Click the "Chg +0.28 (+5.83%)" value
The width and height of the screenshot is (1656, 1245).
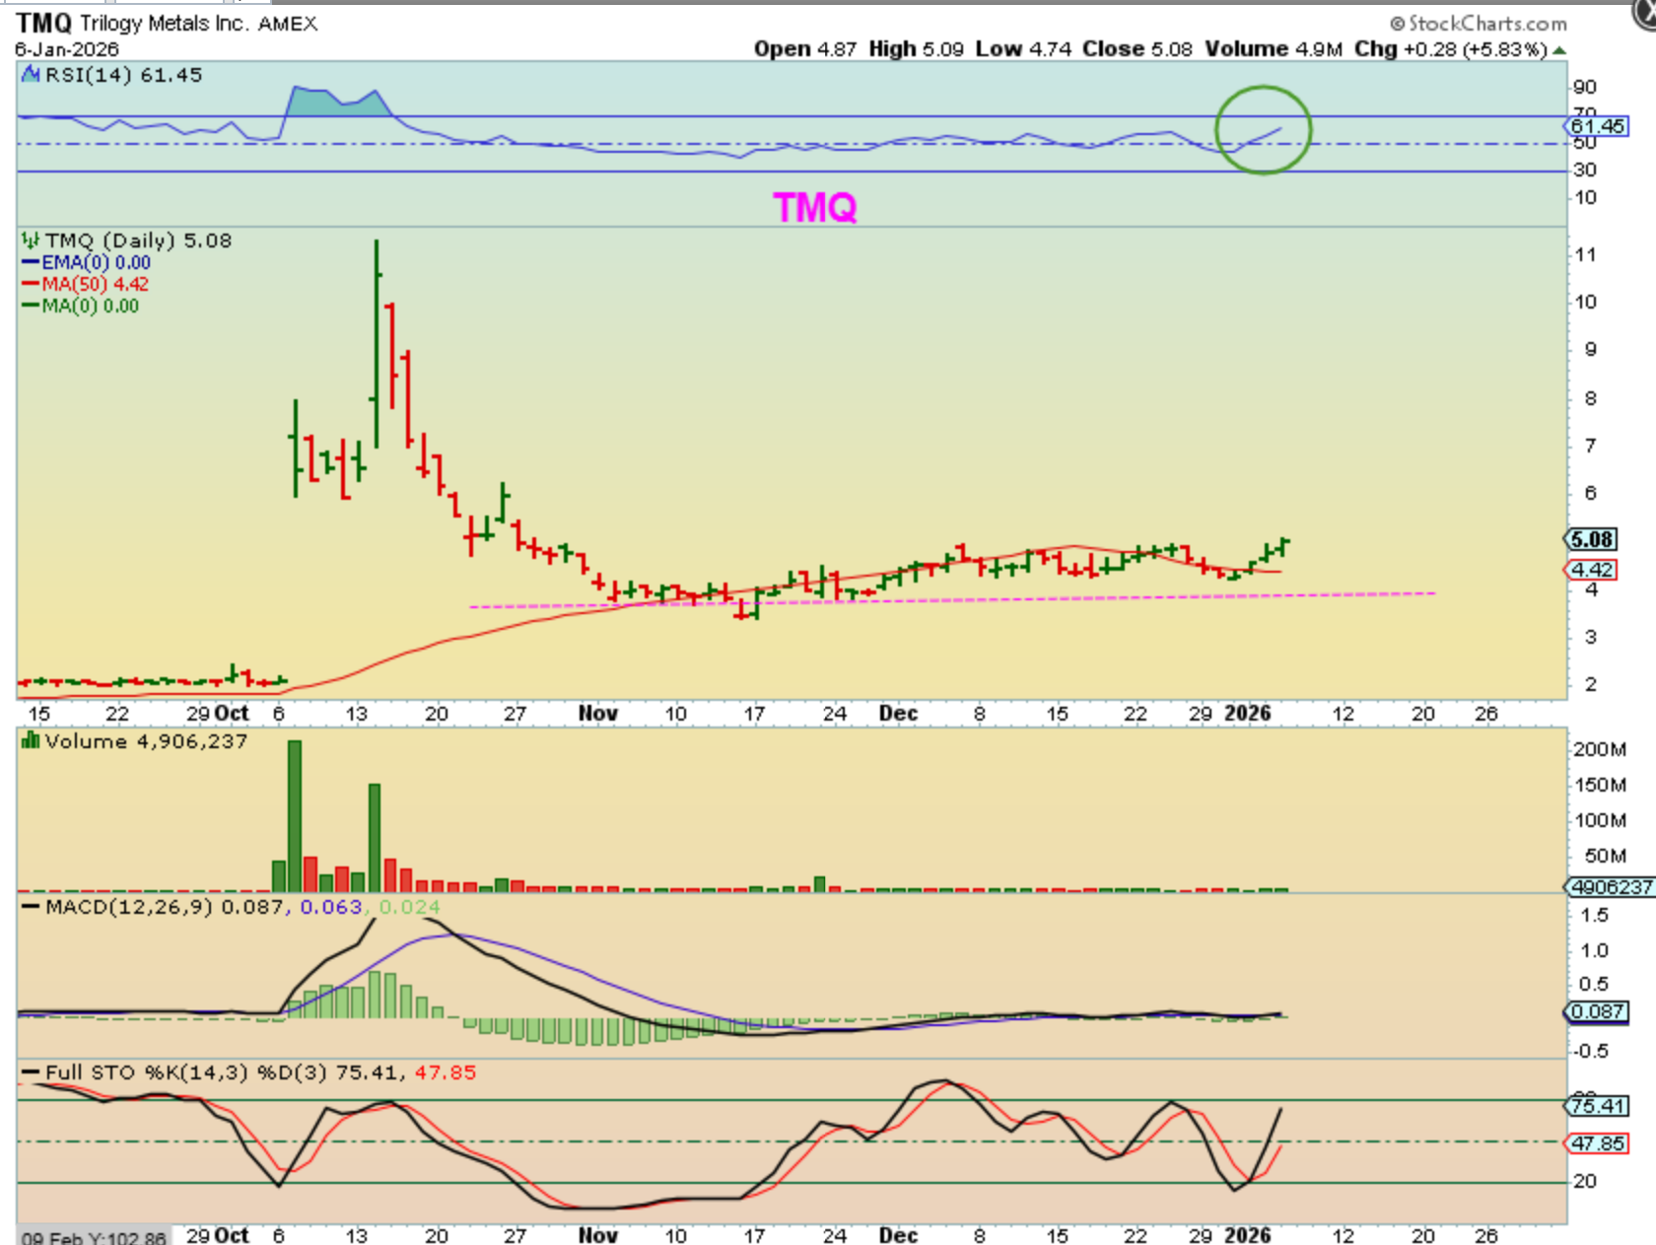(1451, 49)
